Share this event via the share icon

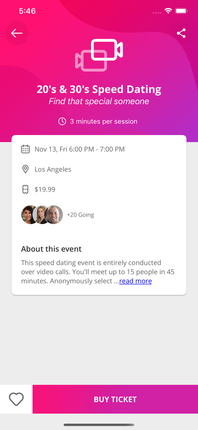[181, 33]
